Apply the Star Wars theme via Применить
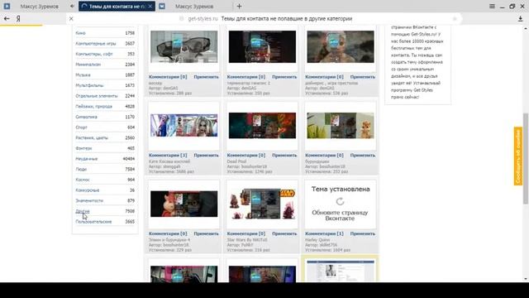Image resolution: width=529 pixels, height=298 pixels. tap(284, 233)
